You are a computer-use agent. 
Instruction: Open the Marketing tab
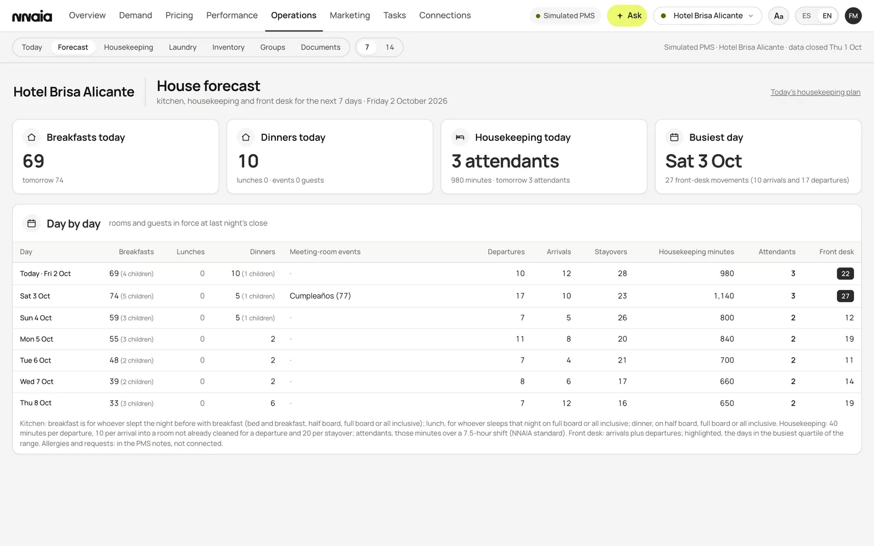(350, 15)
